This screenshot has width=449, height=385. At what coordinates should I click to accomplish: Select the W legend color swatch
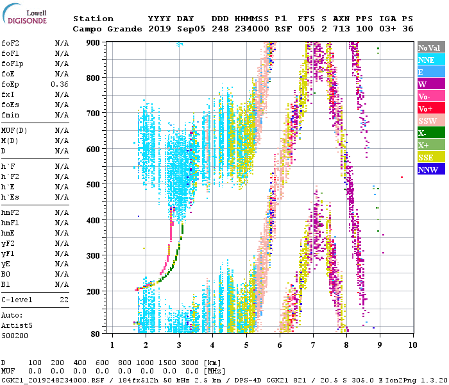tap(431, 83)
